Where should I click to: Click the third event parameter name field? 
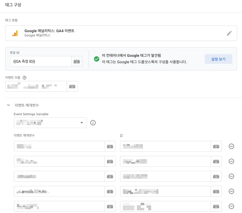tap(59, 176)
